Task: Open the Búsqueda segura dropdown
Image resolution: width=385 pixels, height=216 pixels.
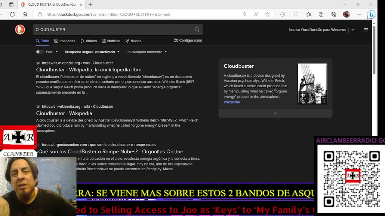Action: point(92,52)
